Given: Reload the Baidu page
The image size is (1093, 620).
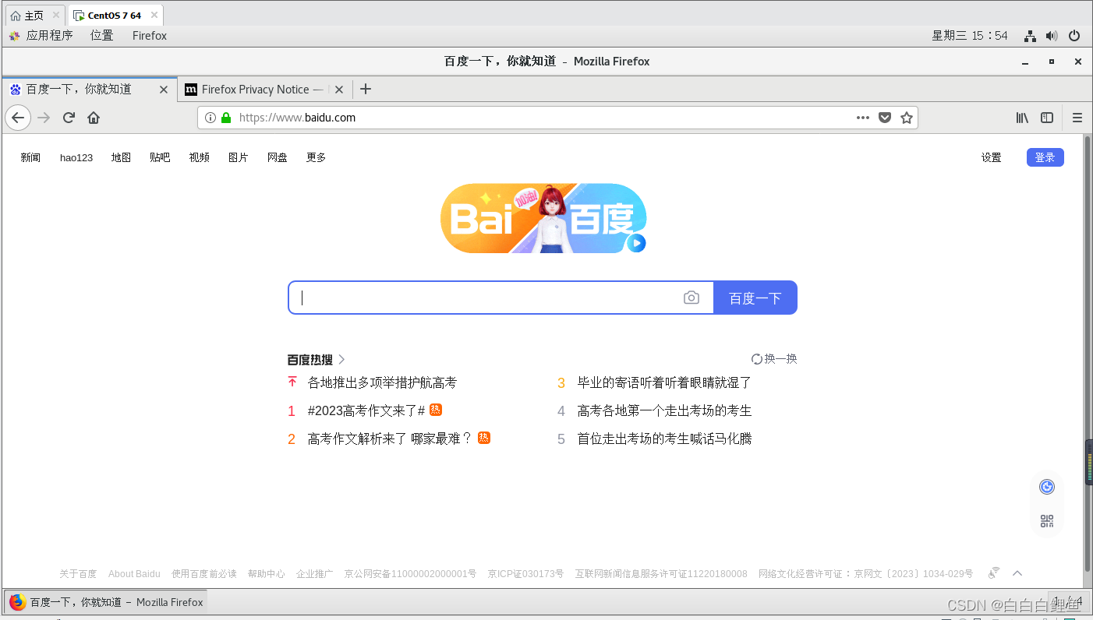Looking at the screenshot, I should [x=69, y=118].
